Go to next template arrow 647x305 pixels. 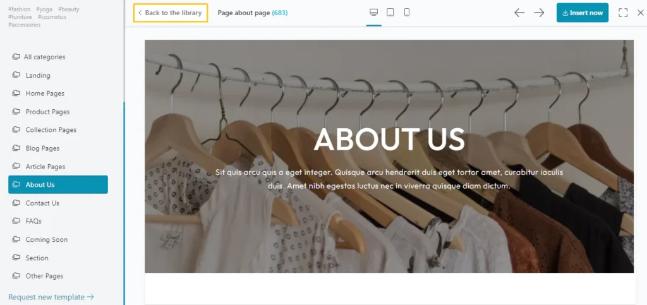point(539,13)
